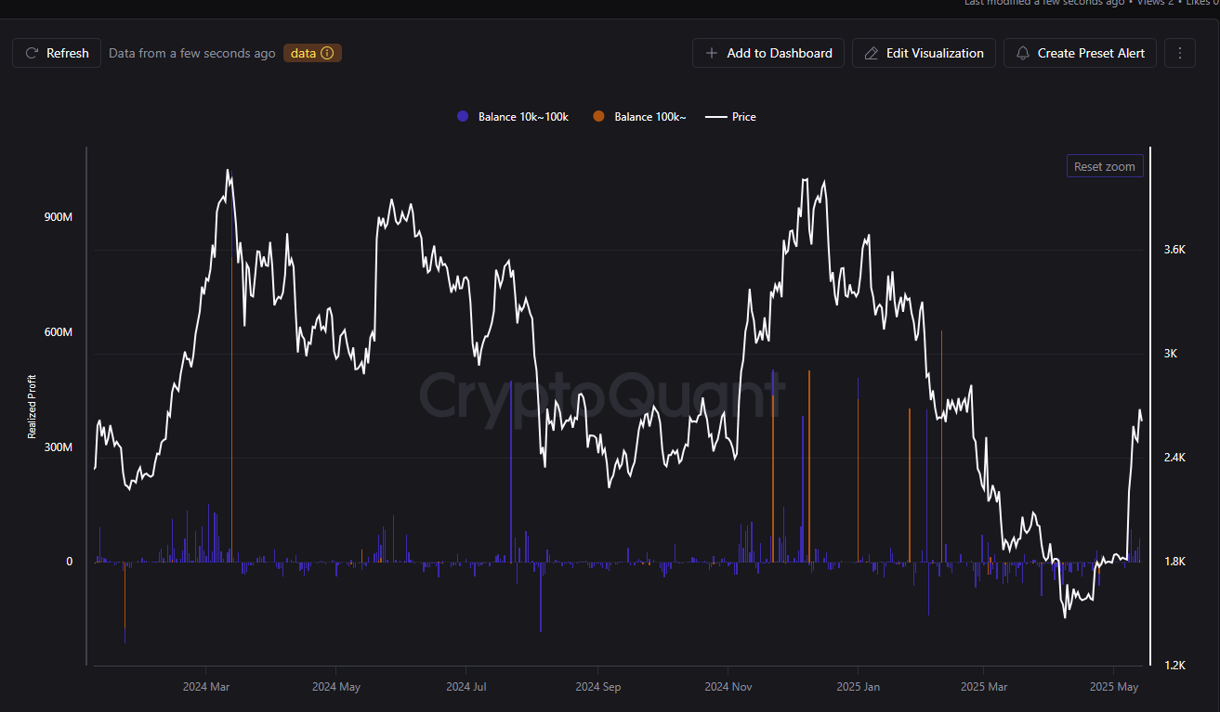Screen dimensions: 1220x712
Task: Click the orange dot beside Balance 100k~
Action: [598, 116]
